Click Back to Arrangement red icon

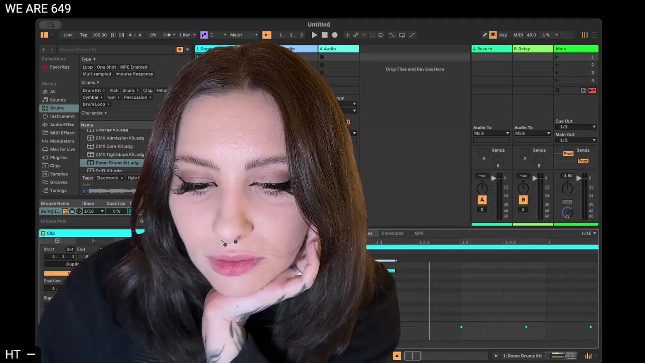pos(592,90)
